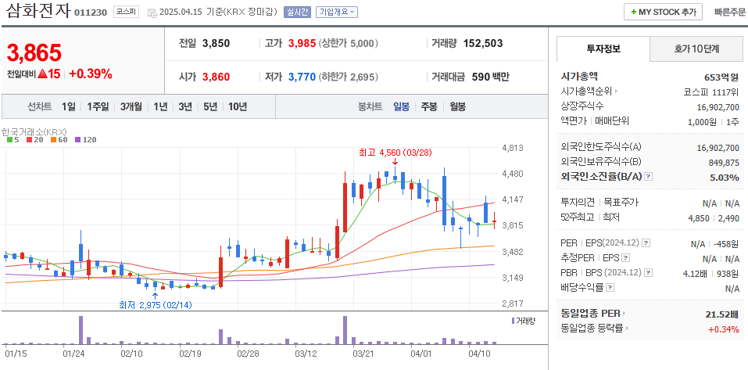Click the tall volume bar near 01/24
This screenshot has height=370, width=748.
[x=81, y=330]
